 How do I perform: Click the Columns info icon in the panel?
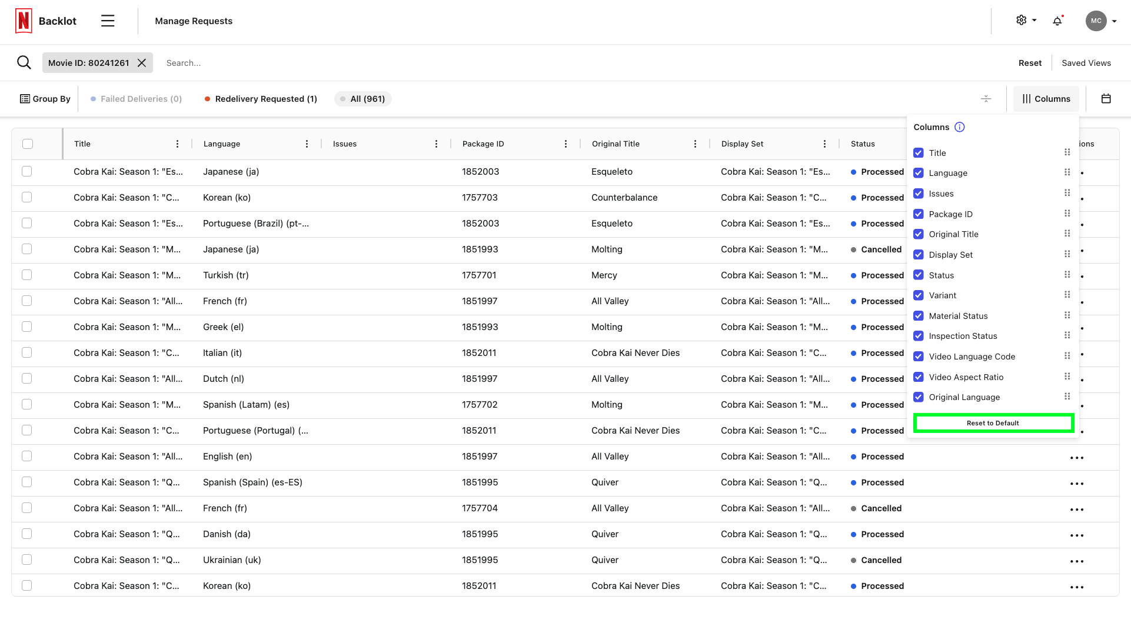[x=960, y=127]
